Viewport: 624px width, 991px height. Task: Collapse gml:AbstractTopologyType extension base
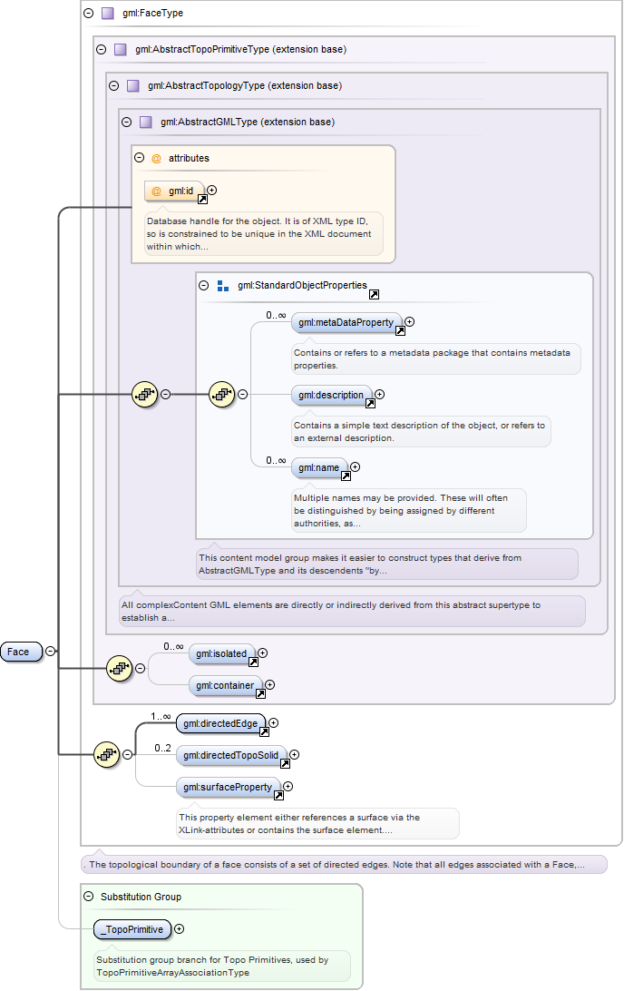pyautogui.click(x=113, y=85)
